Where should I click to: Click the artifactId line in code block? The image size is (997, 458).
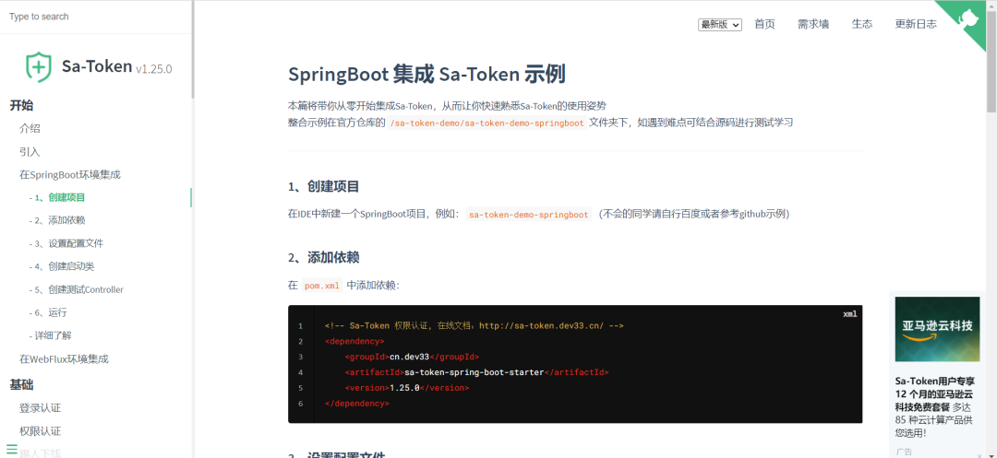click(477, 372)
